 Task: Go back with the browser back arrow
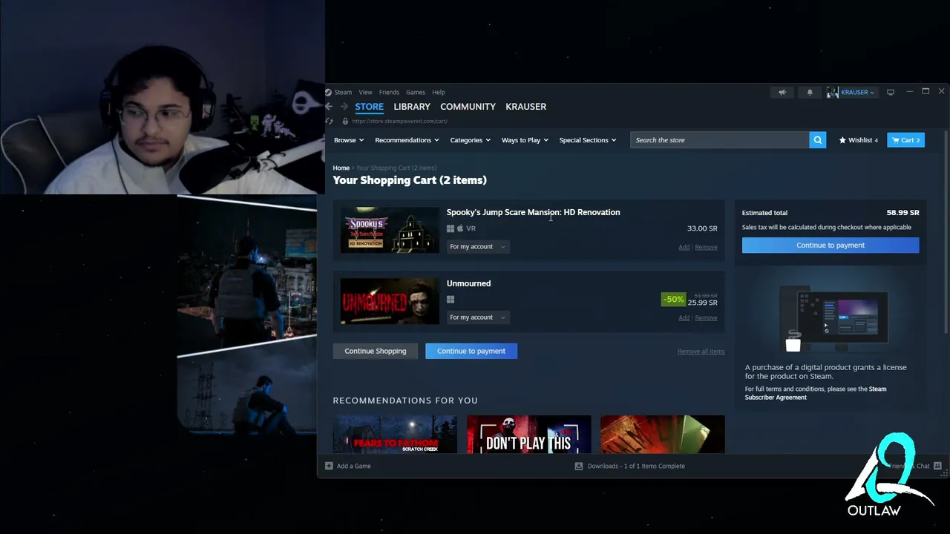(x=329, y=107)
